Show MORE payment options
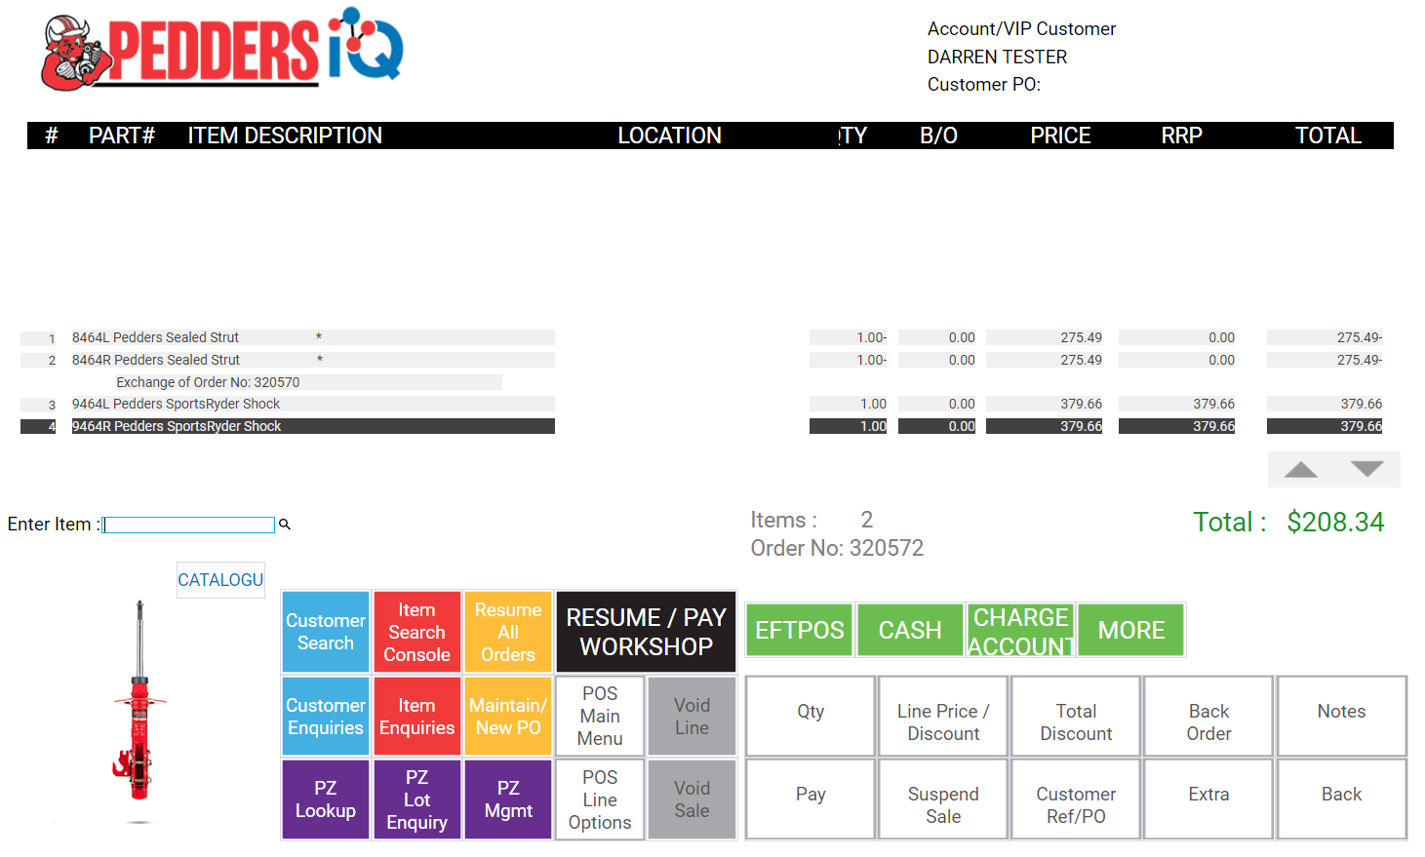Image resolution: width=1425 pixels, height=857 pixels. [1131, 630]
